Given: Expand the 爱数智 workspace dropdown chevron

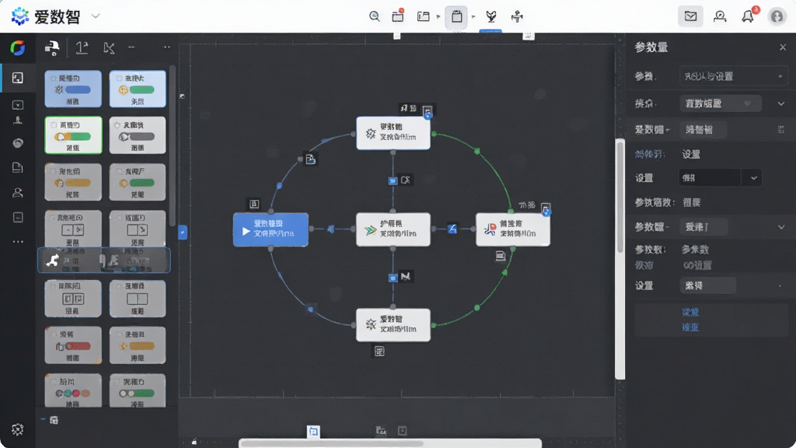Looking at the screenshot, I should point(96,16).
